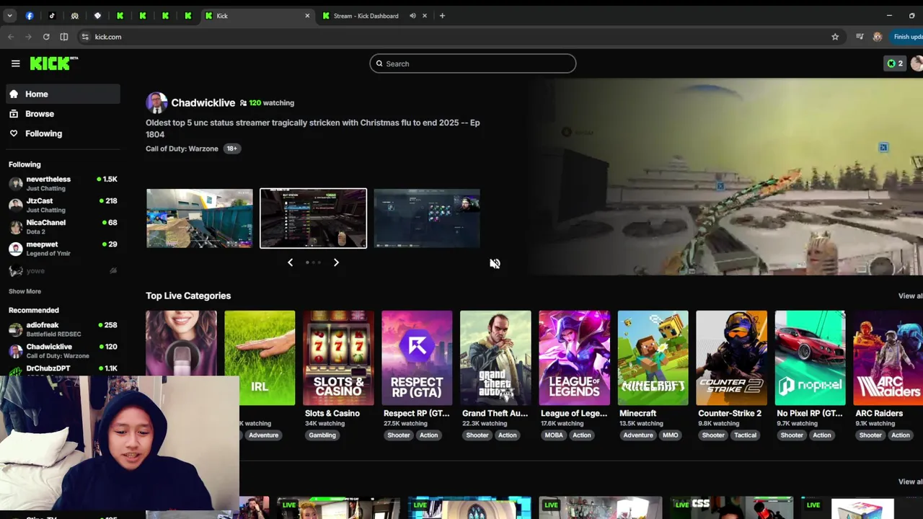Screen dimensions: 923x519
Task: Open a new browser tab
Action: (x=442, y=16)
